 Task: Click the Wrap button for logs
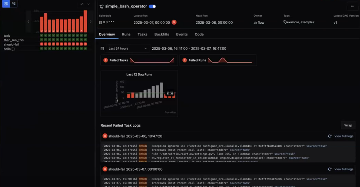point(348,125)
